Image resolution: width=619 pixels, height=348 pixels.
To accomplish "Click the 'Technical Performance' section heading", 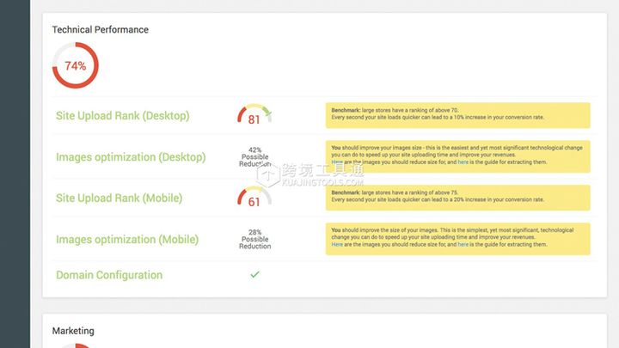I will (101, 29).
